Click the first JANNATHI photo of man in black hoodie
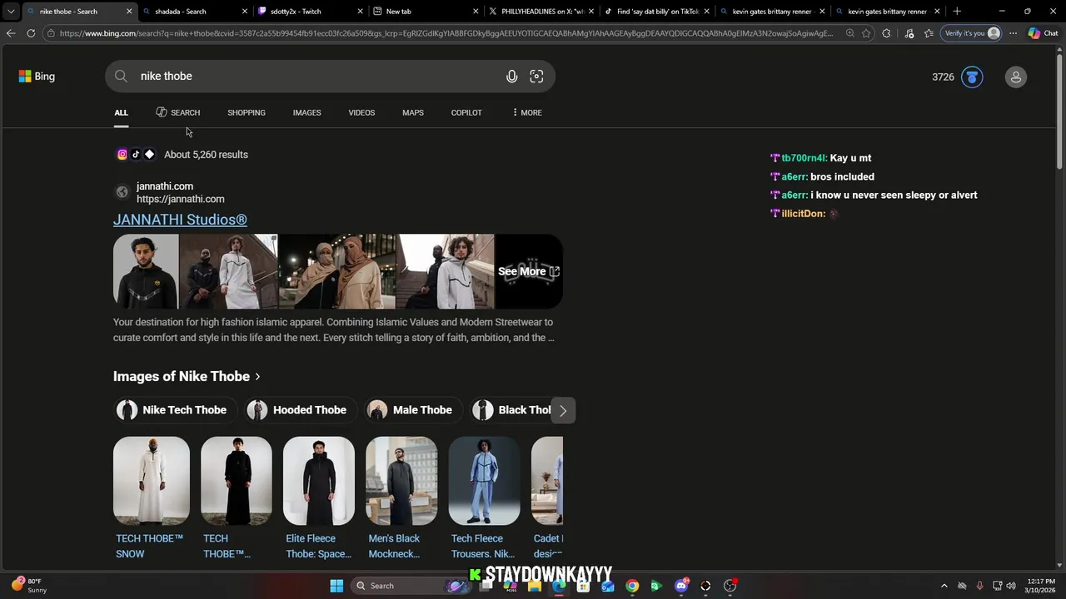 [146, 271]
